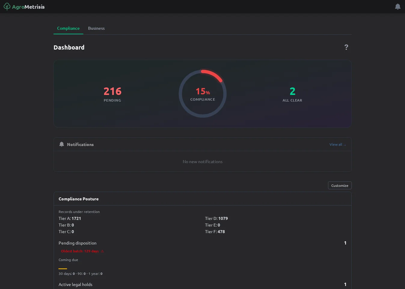Click the red warning triangle after oldest batch

point(102,251)
